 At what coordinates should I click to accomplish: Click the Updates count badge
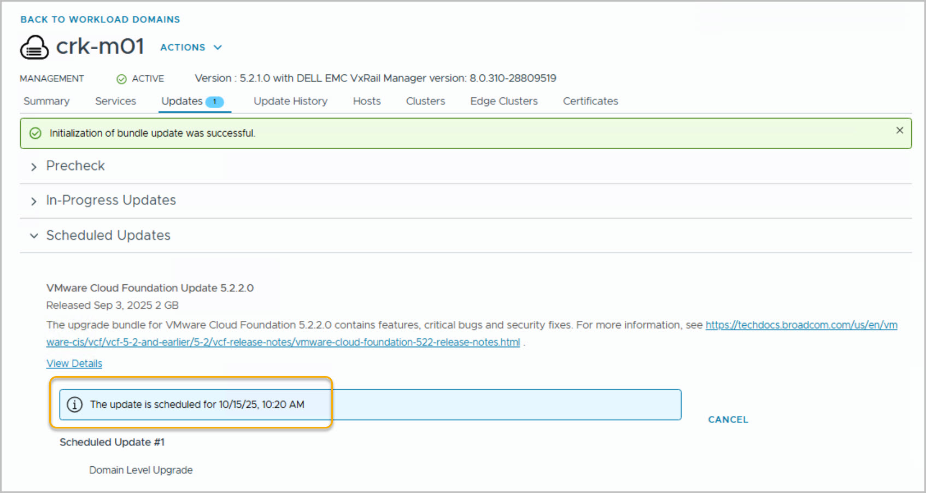(215, 102)
